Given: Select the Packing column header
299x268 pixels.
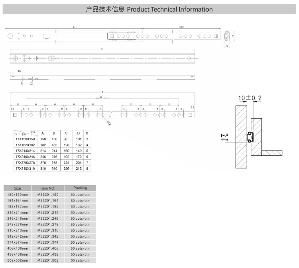Looking at the screenshot, I should 80,188.
